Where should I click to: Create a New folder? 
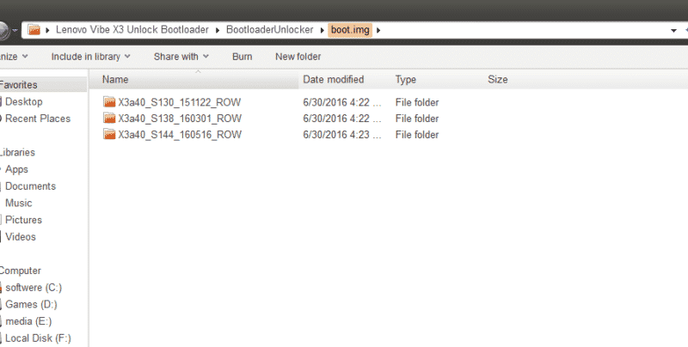point(298,57)
